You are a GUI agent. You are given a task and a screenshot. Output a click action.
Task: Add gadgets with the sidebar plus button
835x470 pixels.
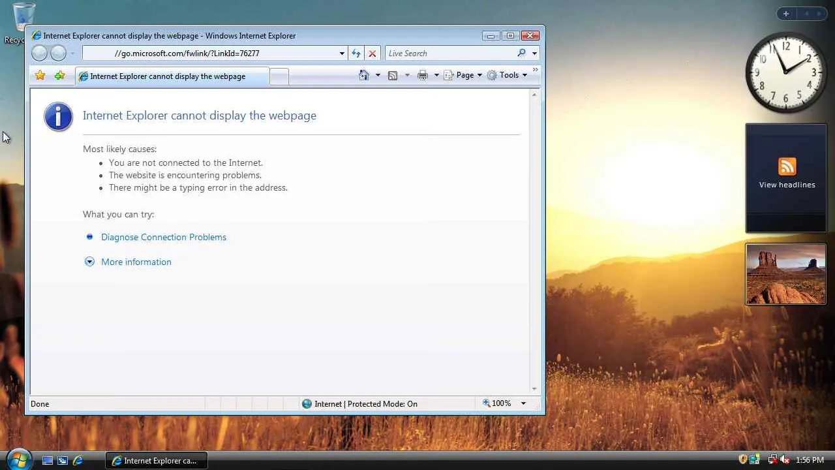tap(786, 14)
